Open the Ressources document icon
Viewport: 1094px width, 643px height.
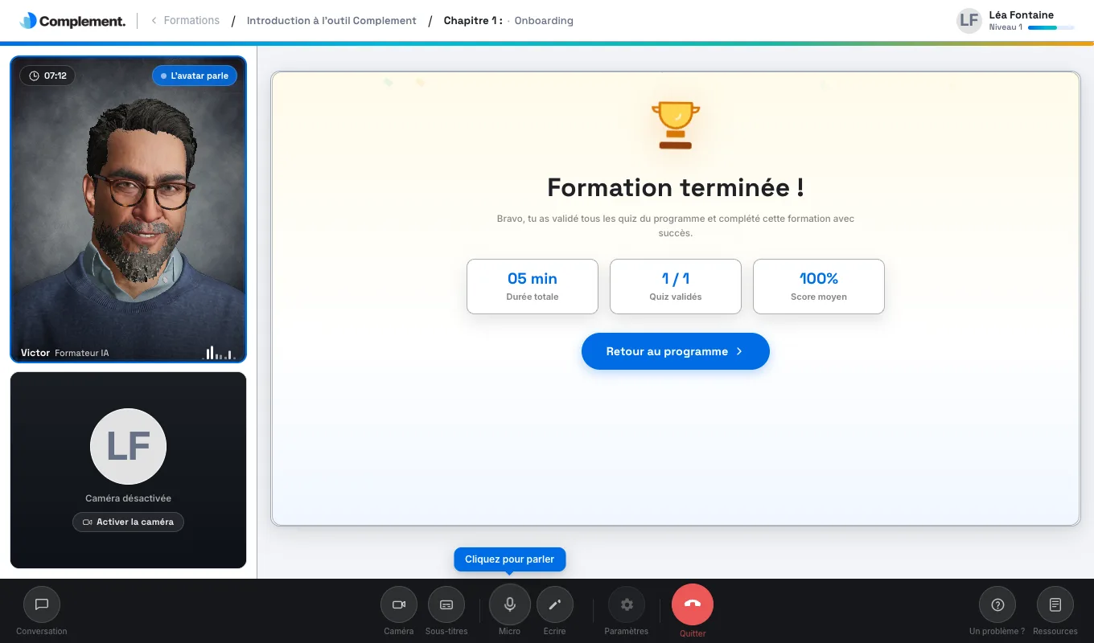coord(1055,604)
